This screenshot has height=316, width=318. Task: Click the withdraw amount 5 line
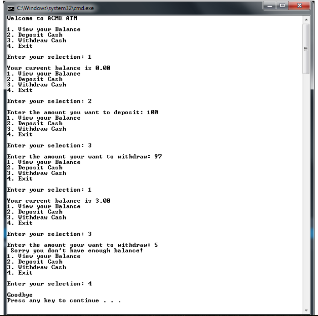82,245
